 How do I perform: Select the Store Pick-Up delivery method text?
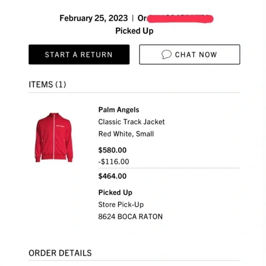(121, 205)
